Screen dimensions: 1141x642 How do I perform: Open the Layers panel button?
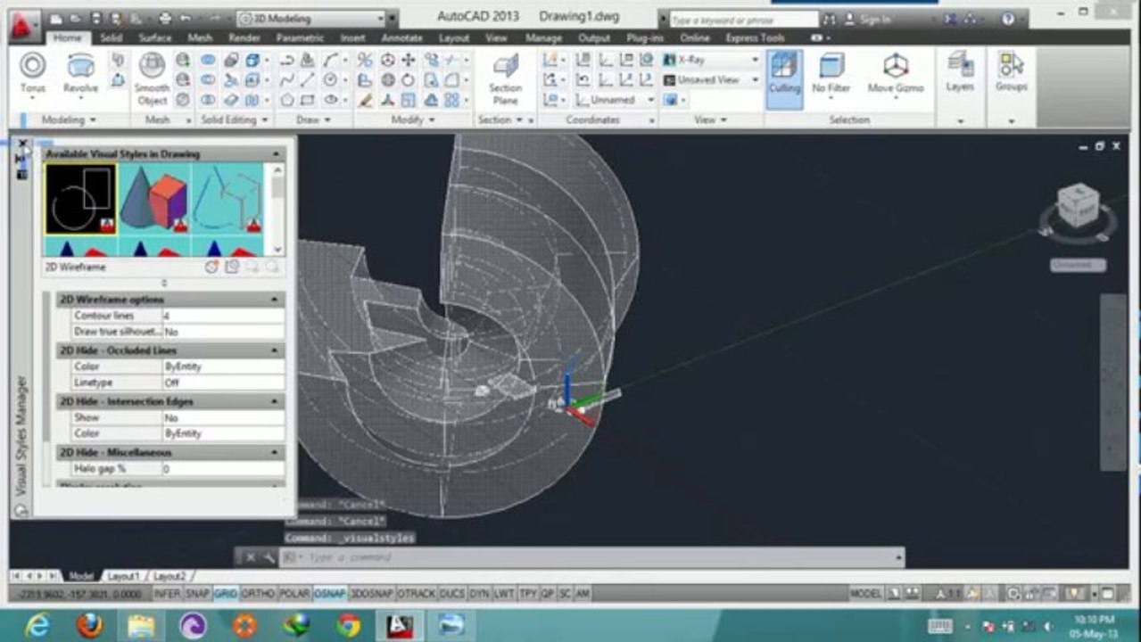pos(960,73)
